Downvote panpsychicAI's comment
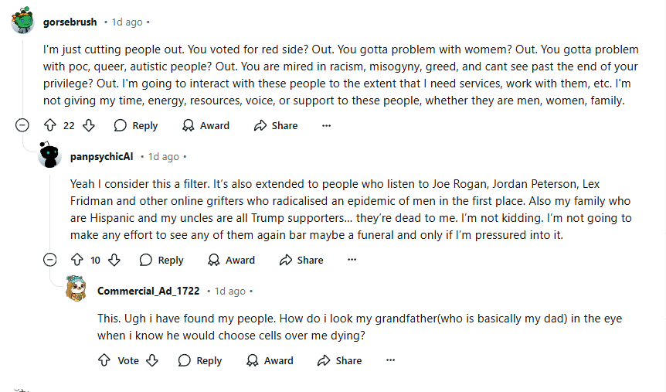 114,260
